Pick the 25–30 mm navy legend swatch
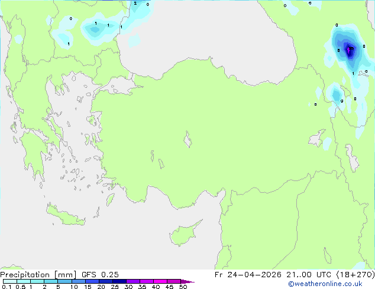Screen dimensions: 375x289 pos(119,281)
